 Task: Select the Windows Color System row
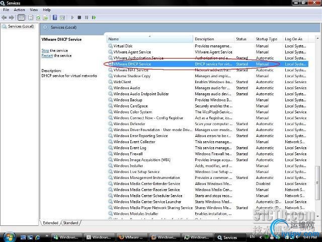coord(208,112)
